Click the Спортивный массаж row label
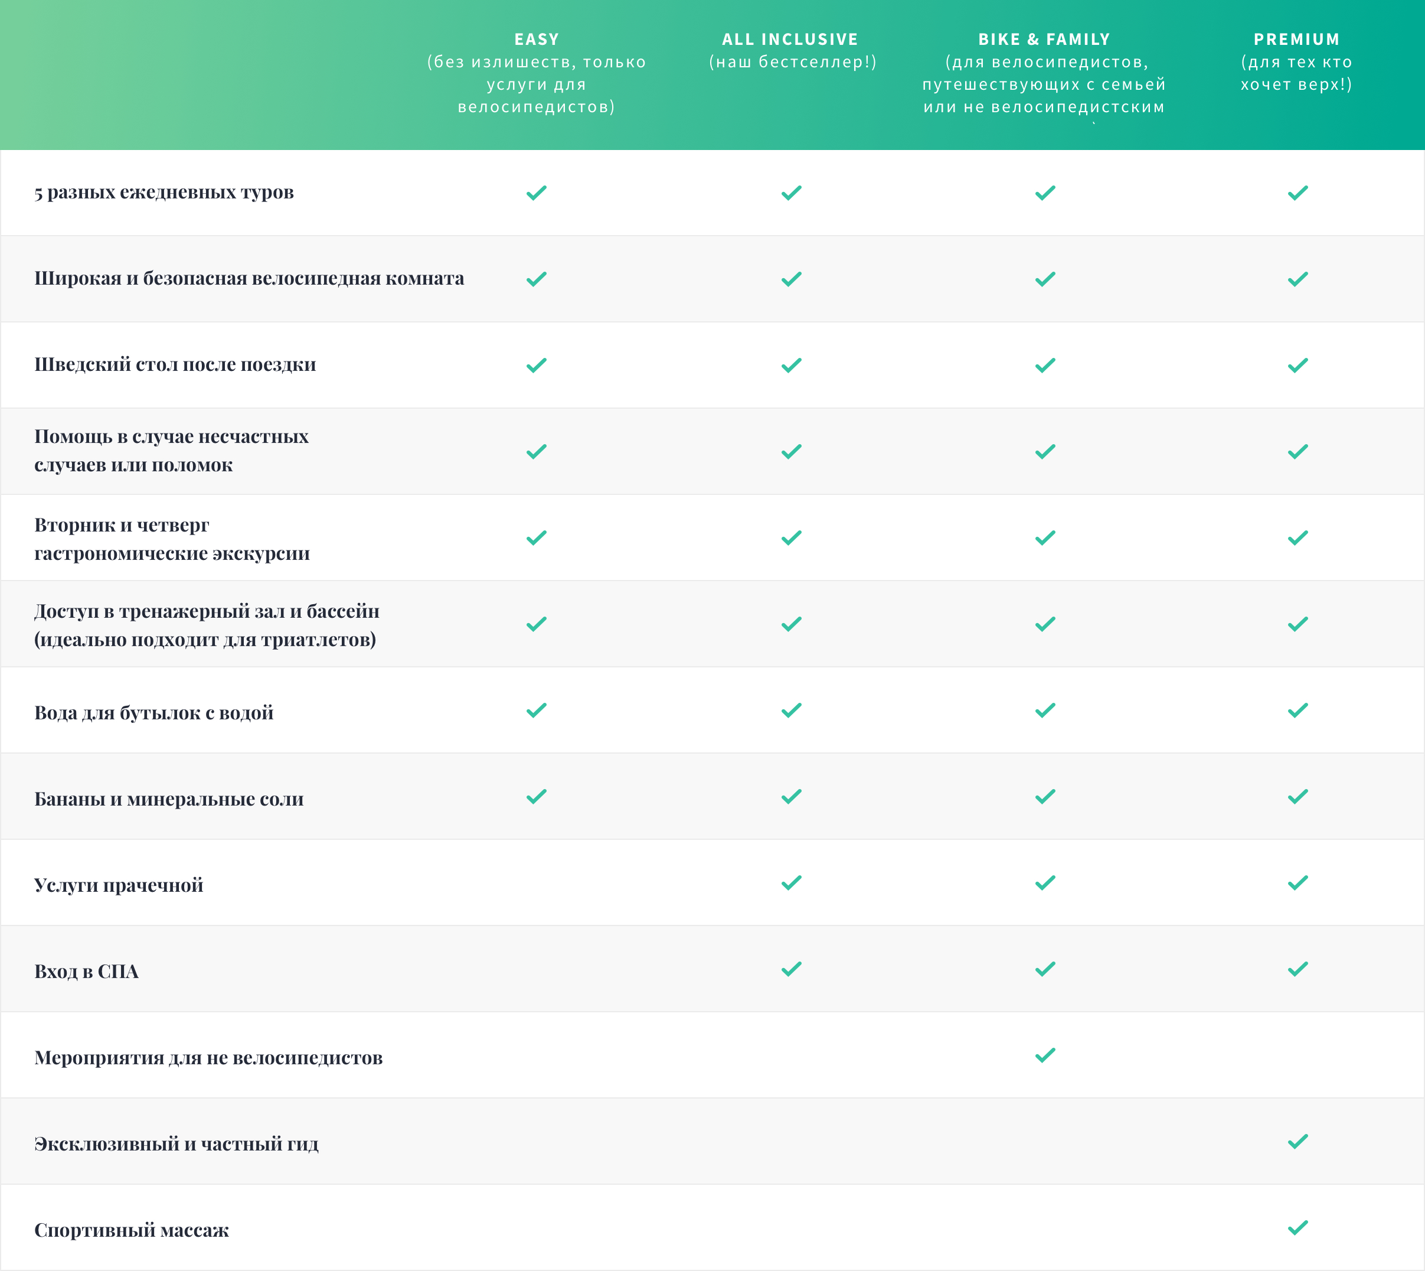 pyautogui.click(x=131, y=1230)
